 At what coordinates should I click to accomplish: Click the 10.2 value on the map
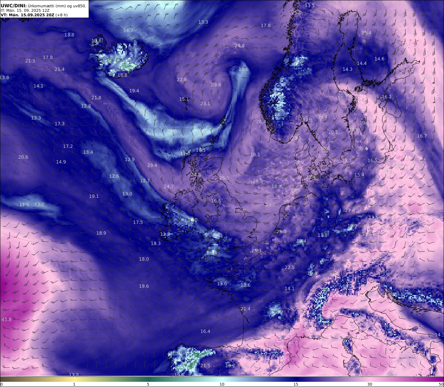point(230,366)
